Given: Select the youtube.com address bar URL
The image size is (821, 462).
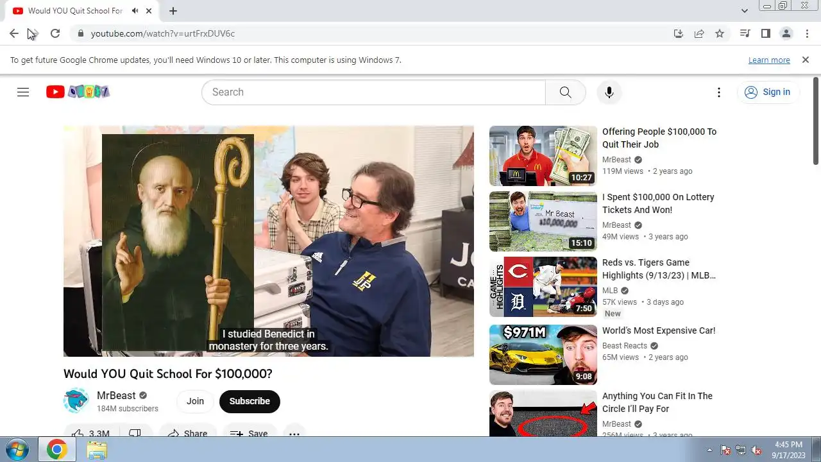Looking at the screenshot, I should point(163,33).
